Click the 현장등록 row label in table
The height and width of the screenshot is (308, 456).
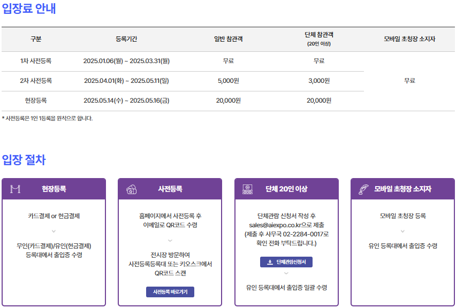36,101
